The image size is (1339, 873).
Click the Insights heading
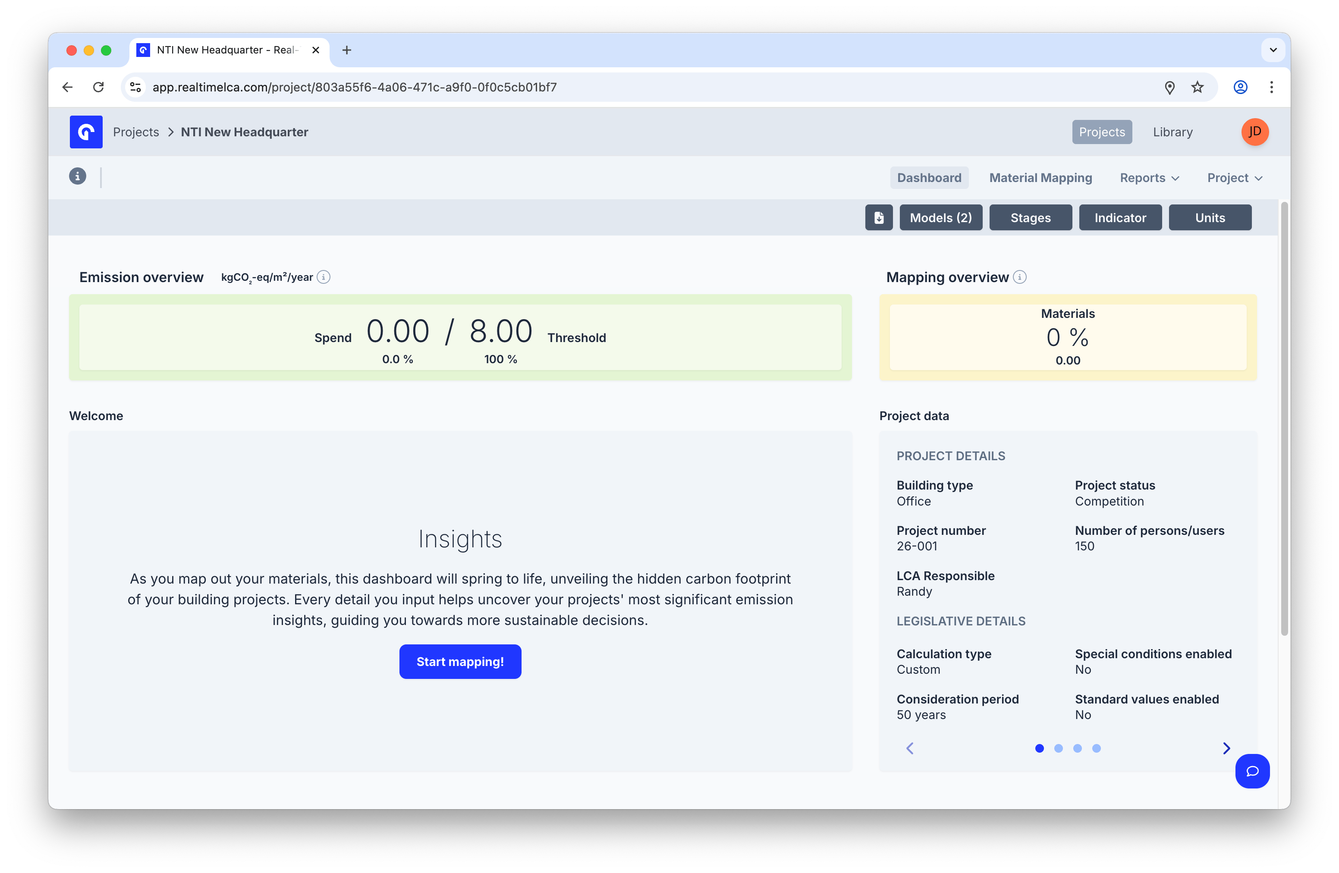(460, 539)
